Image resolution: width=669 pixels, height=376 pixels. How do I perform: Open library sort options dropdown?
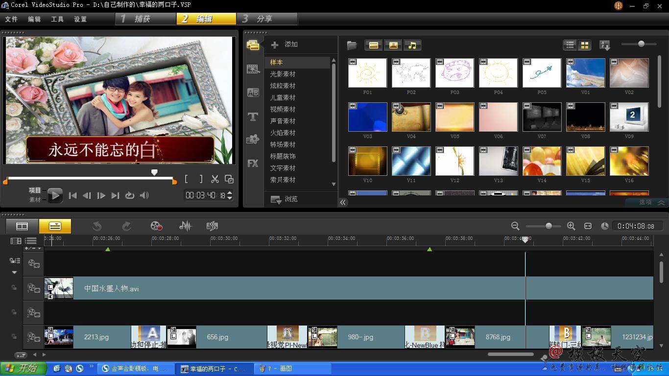click(605, 46)
